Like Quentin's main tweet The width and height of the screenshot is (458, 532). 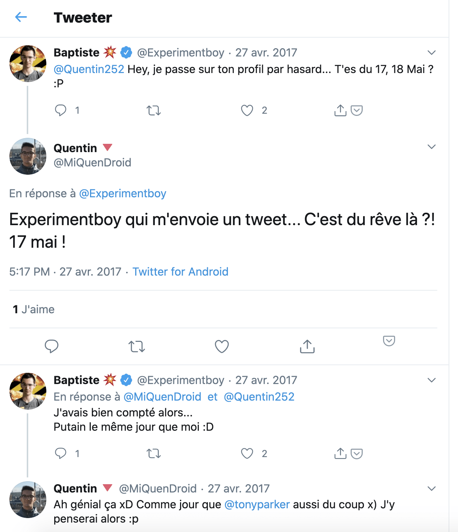[222, 346]
